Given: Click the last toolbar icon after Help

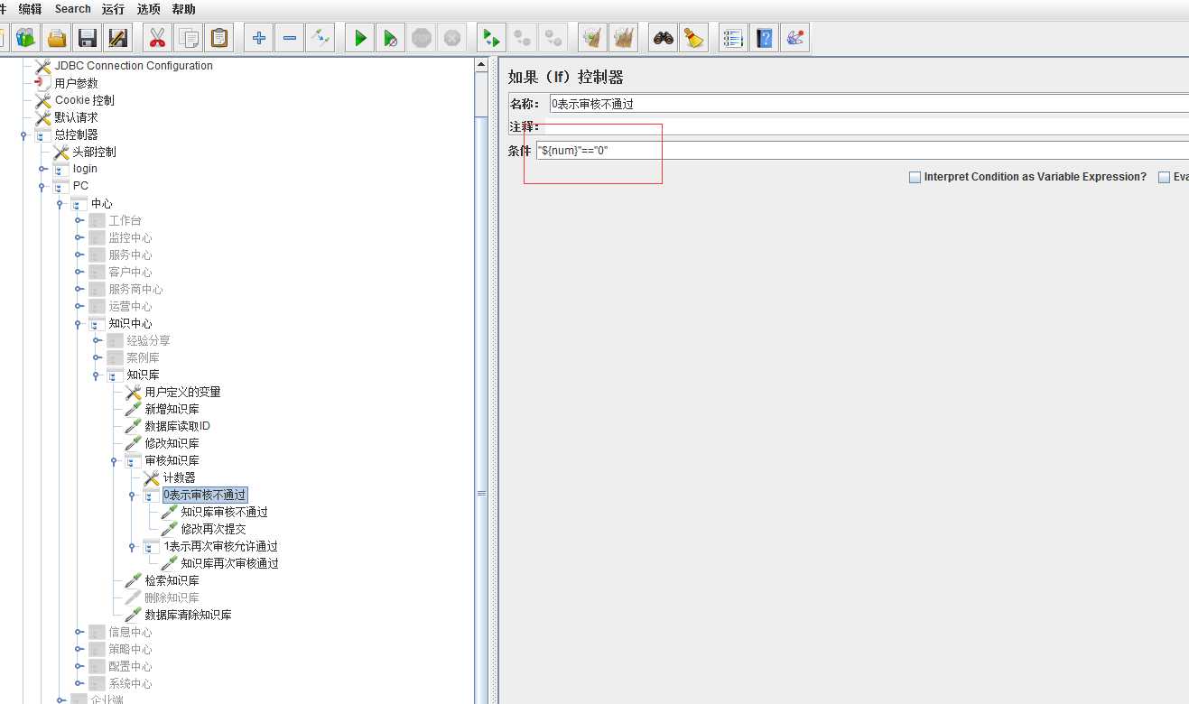Looking at the screenshot, I should (x=794, y=38).
